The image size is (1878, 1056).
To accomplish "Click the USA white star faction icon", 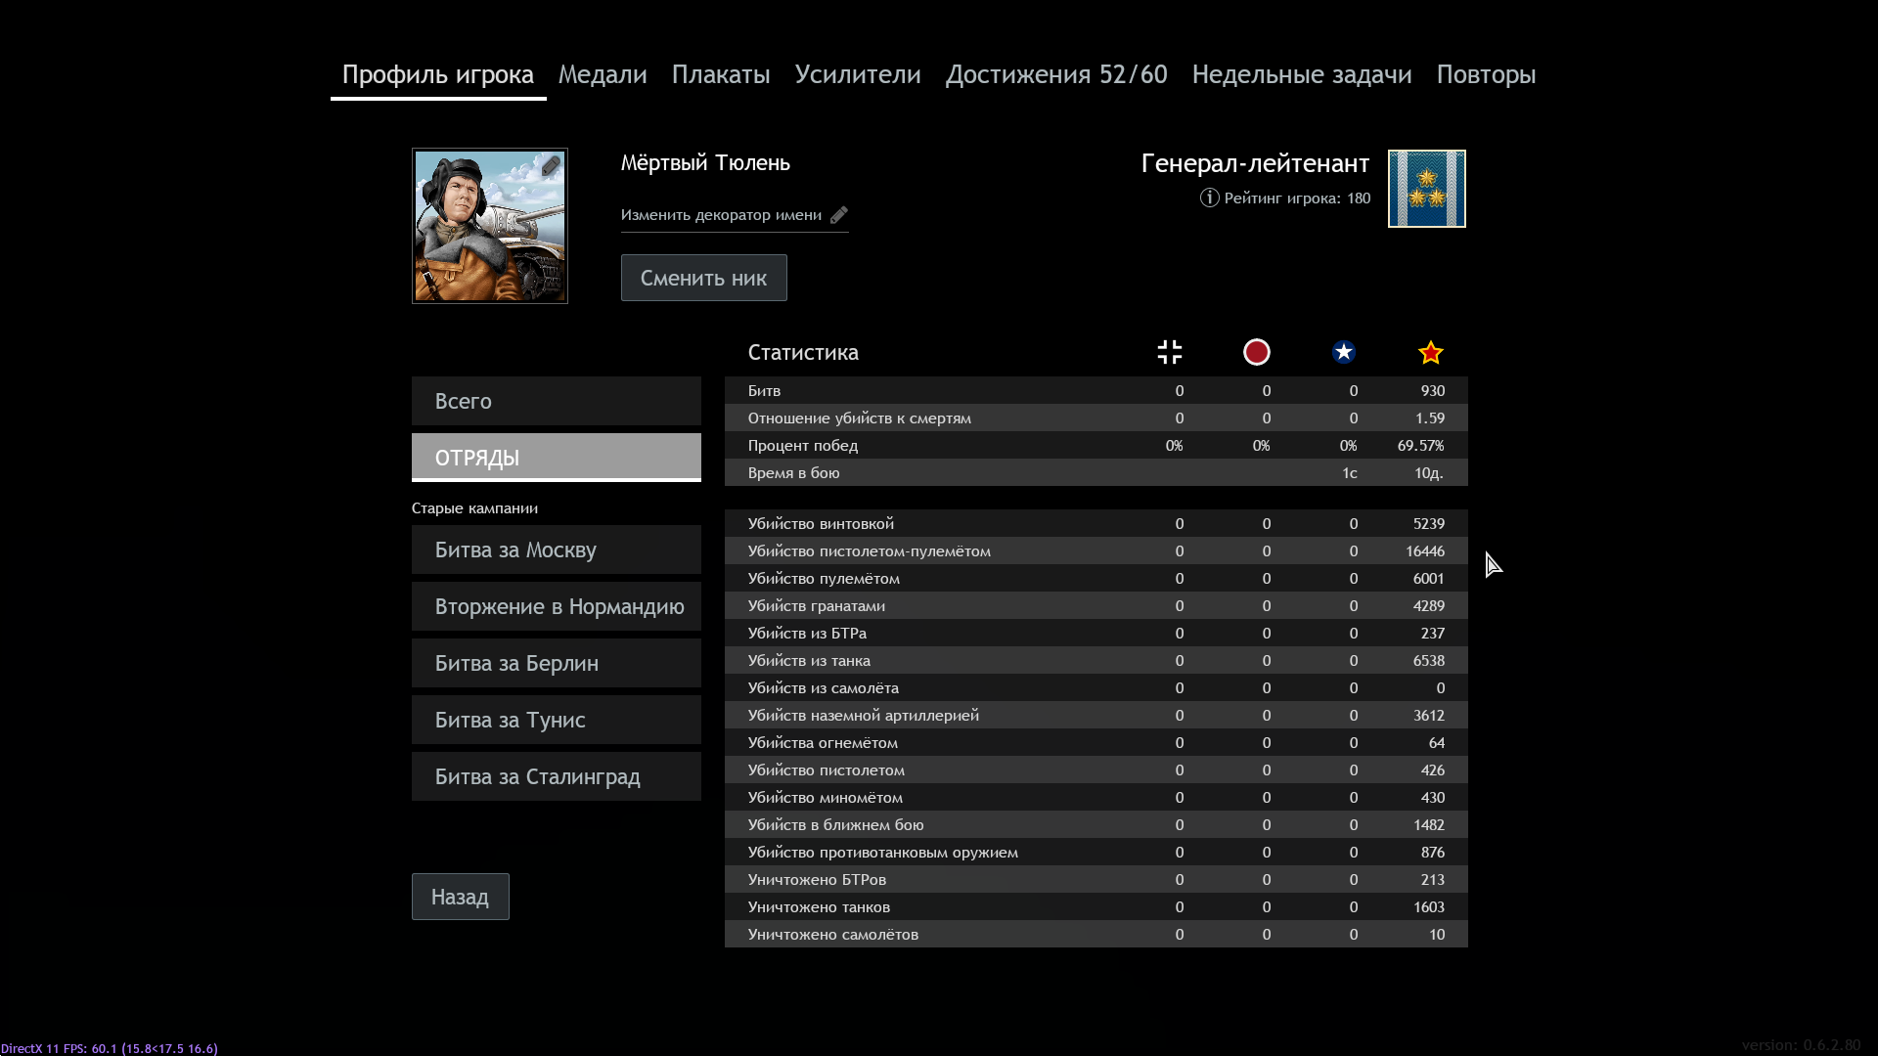I will click(1343, 352).
